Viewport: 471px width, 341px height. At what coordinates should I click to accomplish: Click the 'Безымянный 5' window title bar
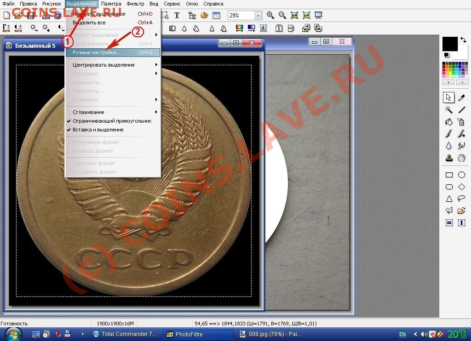(134, 45)
